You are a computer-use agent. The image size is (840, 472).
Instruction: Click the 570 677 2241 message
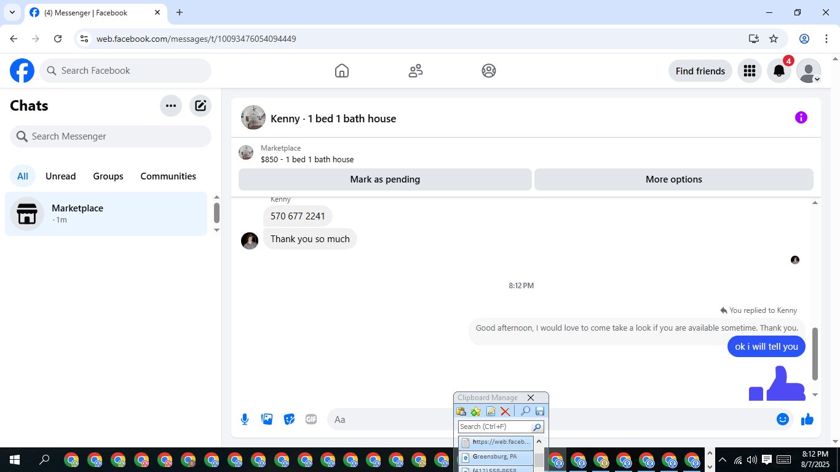click(298, 216)
